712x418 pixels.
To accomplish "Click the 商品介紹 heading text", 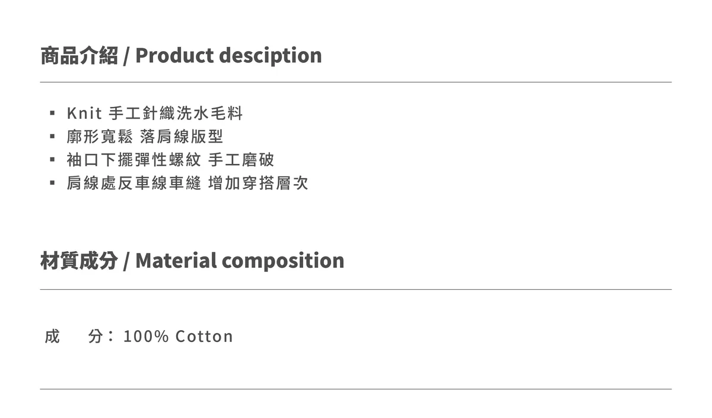I will [79, 56].
